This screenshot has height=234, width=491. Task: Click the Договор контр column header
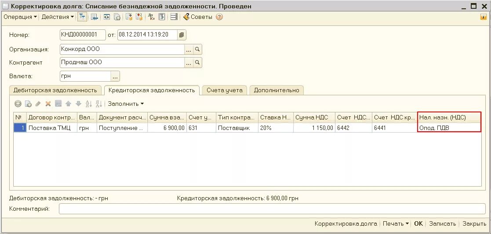point(52,117)
